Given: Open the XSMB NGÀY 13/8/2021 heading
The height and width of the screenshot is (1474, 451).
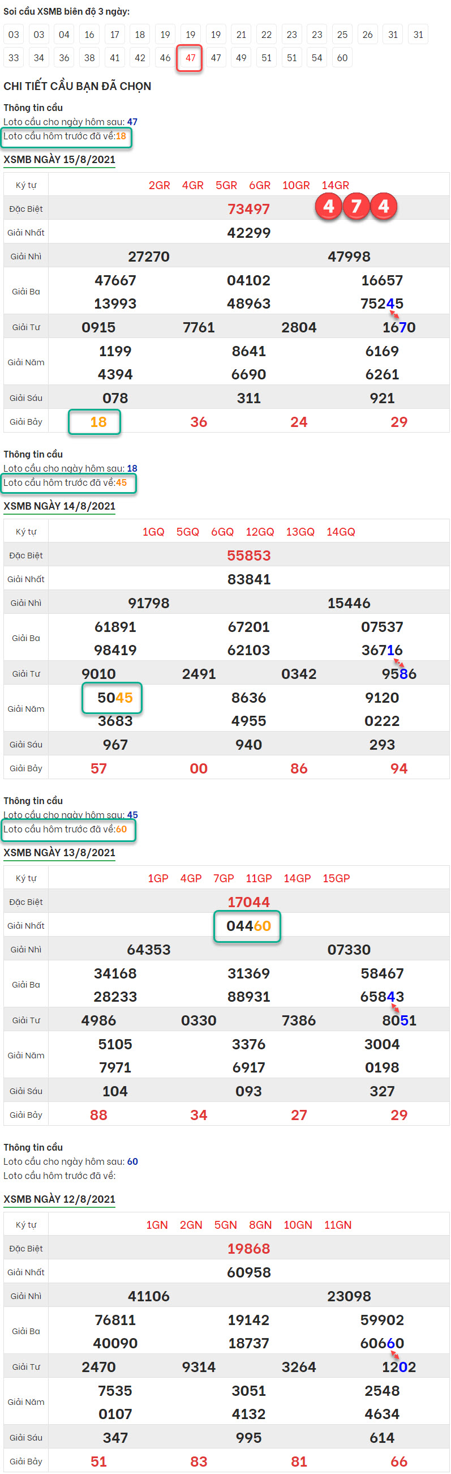Looking at the screenshot, I should point(59,853).
